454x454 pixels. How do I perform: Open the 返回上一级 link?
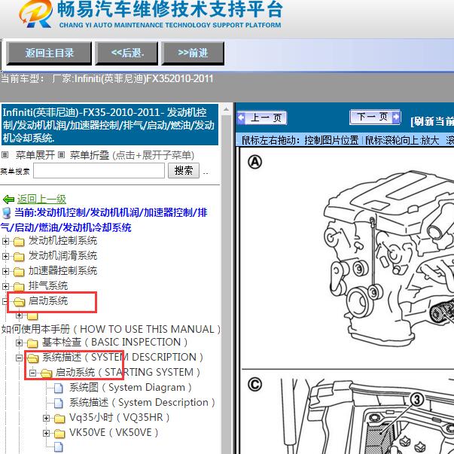tap(41, 199)
